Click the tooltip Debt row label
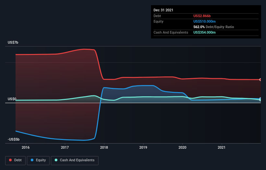This screenshot has width=266, height=170. click(x=157, y=16)
